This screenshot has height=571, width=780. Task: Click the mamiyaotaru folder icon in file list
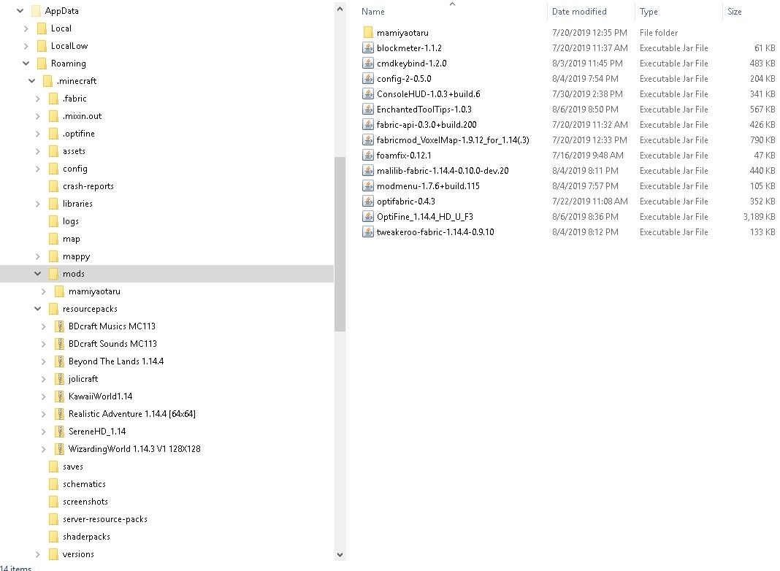367,33
